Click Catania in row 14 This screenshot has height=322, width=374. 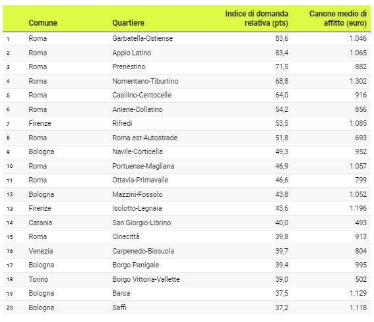(x=40, y=223)
